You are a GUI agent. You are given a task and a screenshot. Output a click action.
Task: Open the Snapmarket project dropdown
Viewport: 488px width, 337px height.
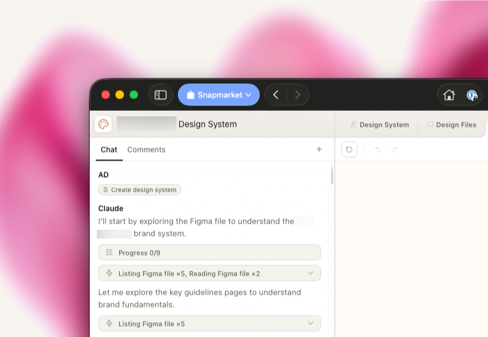pyautogui.click(x=219, y=95)
